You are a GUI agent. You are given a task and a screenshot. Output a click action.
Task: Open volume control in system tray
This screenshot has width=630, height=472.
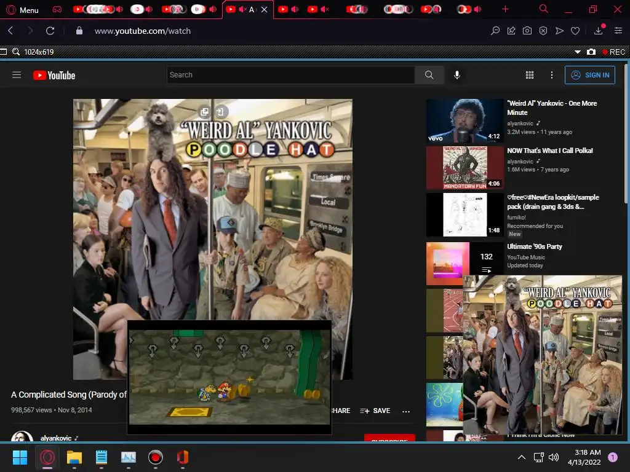[x=554, y=457]
